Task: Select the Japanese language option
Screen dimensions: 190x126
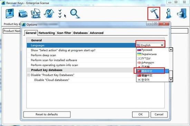Action: click(153, 67)
